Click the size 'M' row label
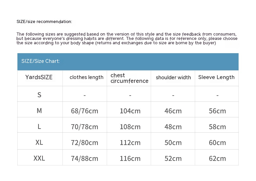The height and width of the screenshot is (181, 256). coord(39,111)
